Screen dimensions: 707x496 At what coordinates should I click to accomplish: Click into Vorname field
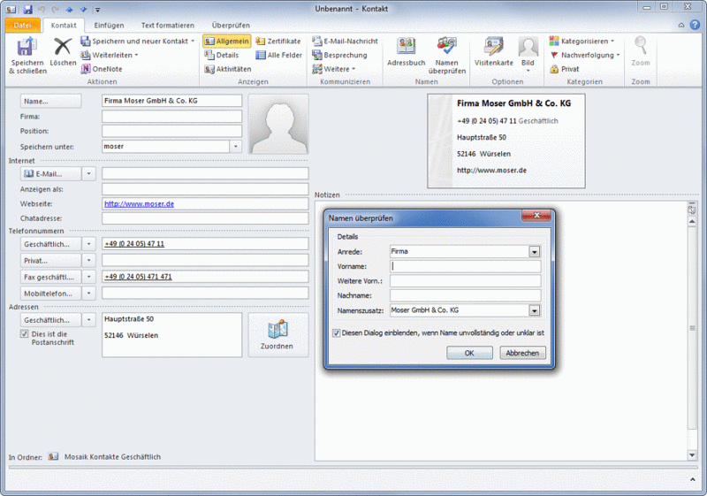tap(466, 266)
